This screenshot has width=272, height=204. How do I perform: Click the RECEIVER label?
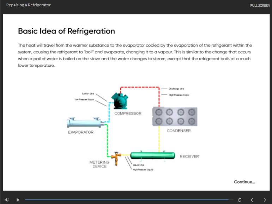pos(189,157)
